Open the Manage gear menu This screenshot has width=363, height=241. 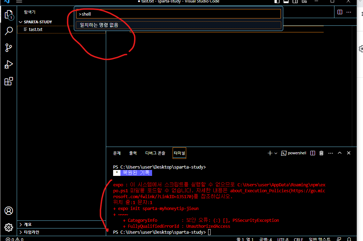(x=9, y=227)
